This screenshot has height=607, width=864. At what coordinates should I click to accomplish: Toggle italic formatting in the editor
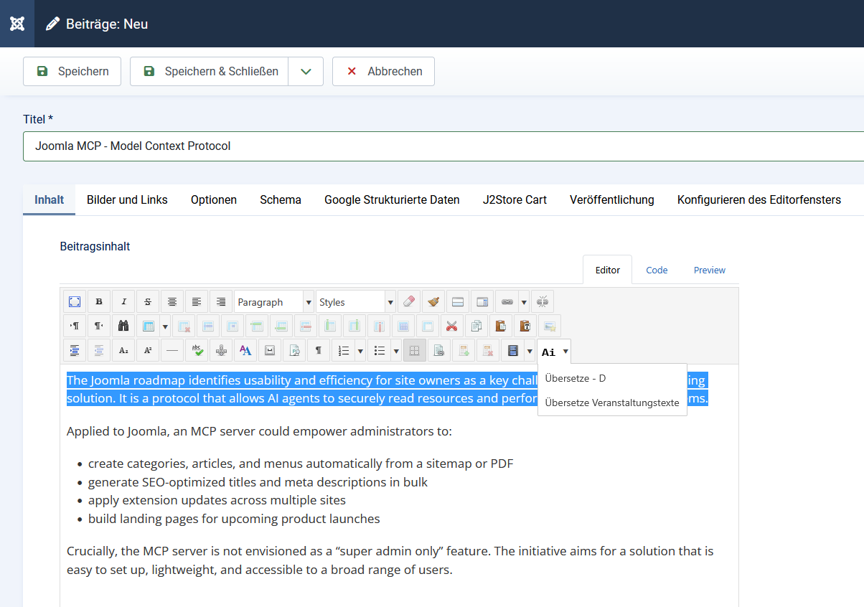123,301
